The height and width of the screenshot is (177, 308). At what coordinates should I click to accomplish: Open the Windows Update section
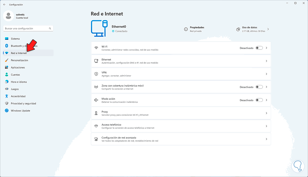tap(28, 111)
